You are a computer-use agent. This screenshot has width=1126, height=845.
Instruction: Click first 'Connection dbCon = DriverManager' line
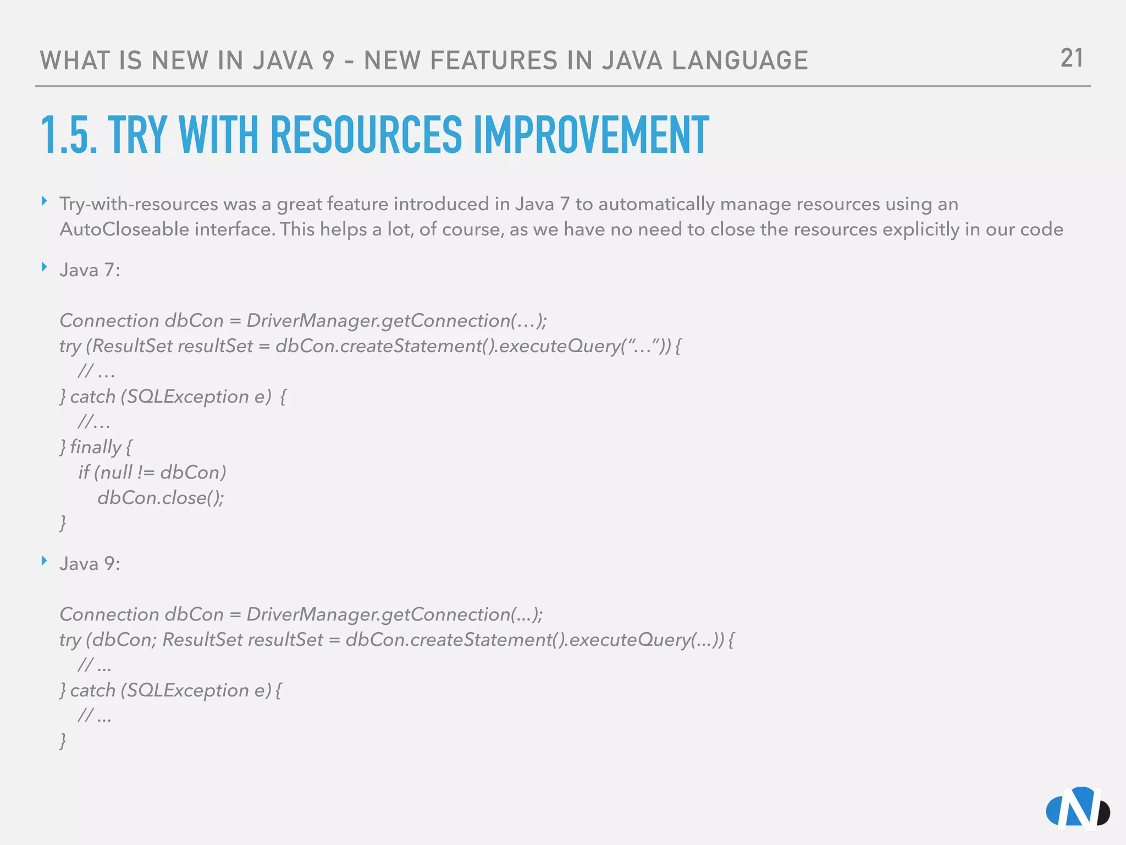coord(303,321)
